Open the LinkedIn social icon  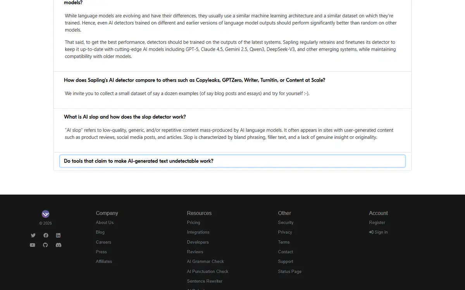pos(58,235)
